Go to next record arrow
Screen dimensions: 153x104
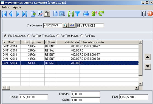18,14
